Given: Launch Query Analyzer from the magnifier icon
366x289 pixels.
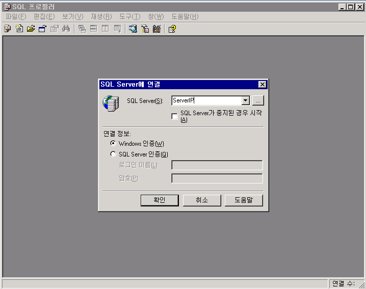Looking at the screenshot, I should pyautogui.click(x=133, y=29).
